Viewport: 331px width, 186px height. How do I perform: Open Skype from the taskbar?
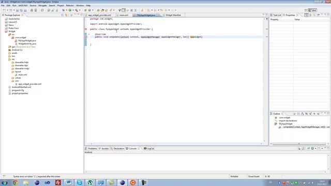79,182
